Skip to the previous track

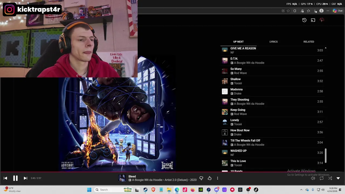(5, 178)
